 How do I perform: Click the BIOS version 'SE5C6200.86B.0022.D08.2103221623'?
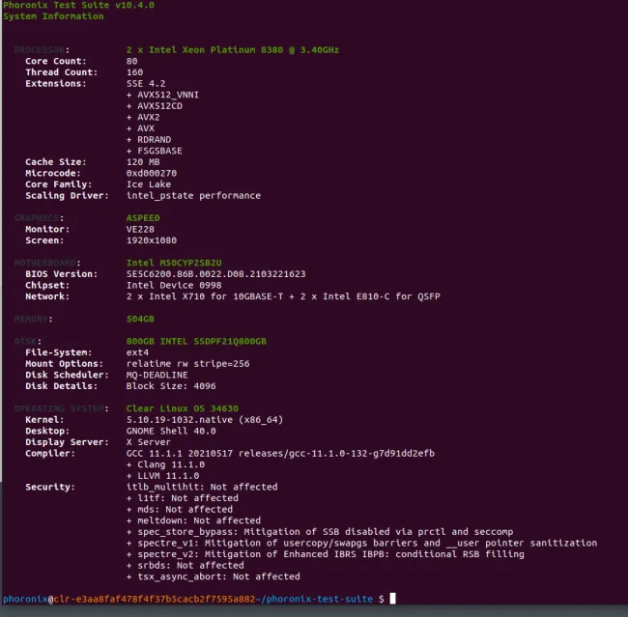coord(215,274)
